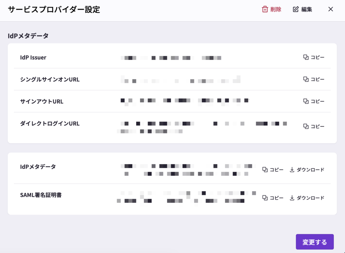Screen dimensions: 345x253
Task: Copy the サインアウトURL value
Action: pyautogui.click(x=314, y=101)
